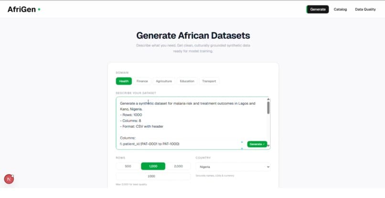Click the textarea scroll-up arrow

pyautogui.click(x=268, y=99)
